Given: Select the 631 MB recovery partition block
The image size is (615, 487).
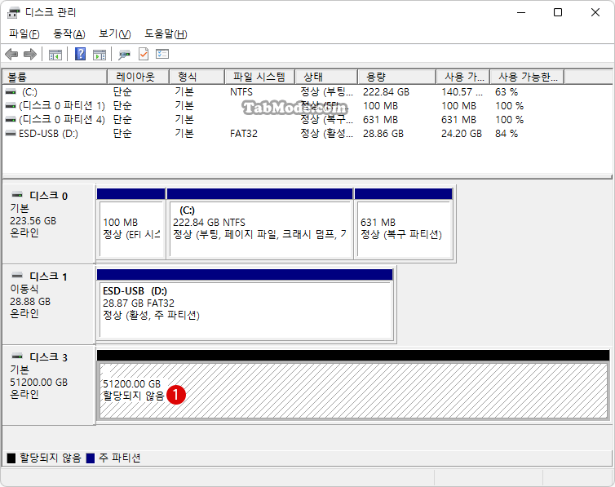Looking at the screenshot, I should click(404, 224).
